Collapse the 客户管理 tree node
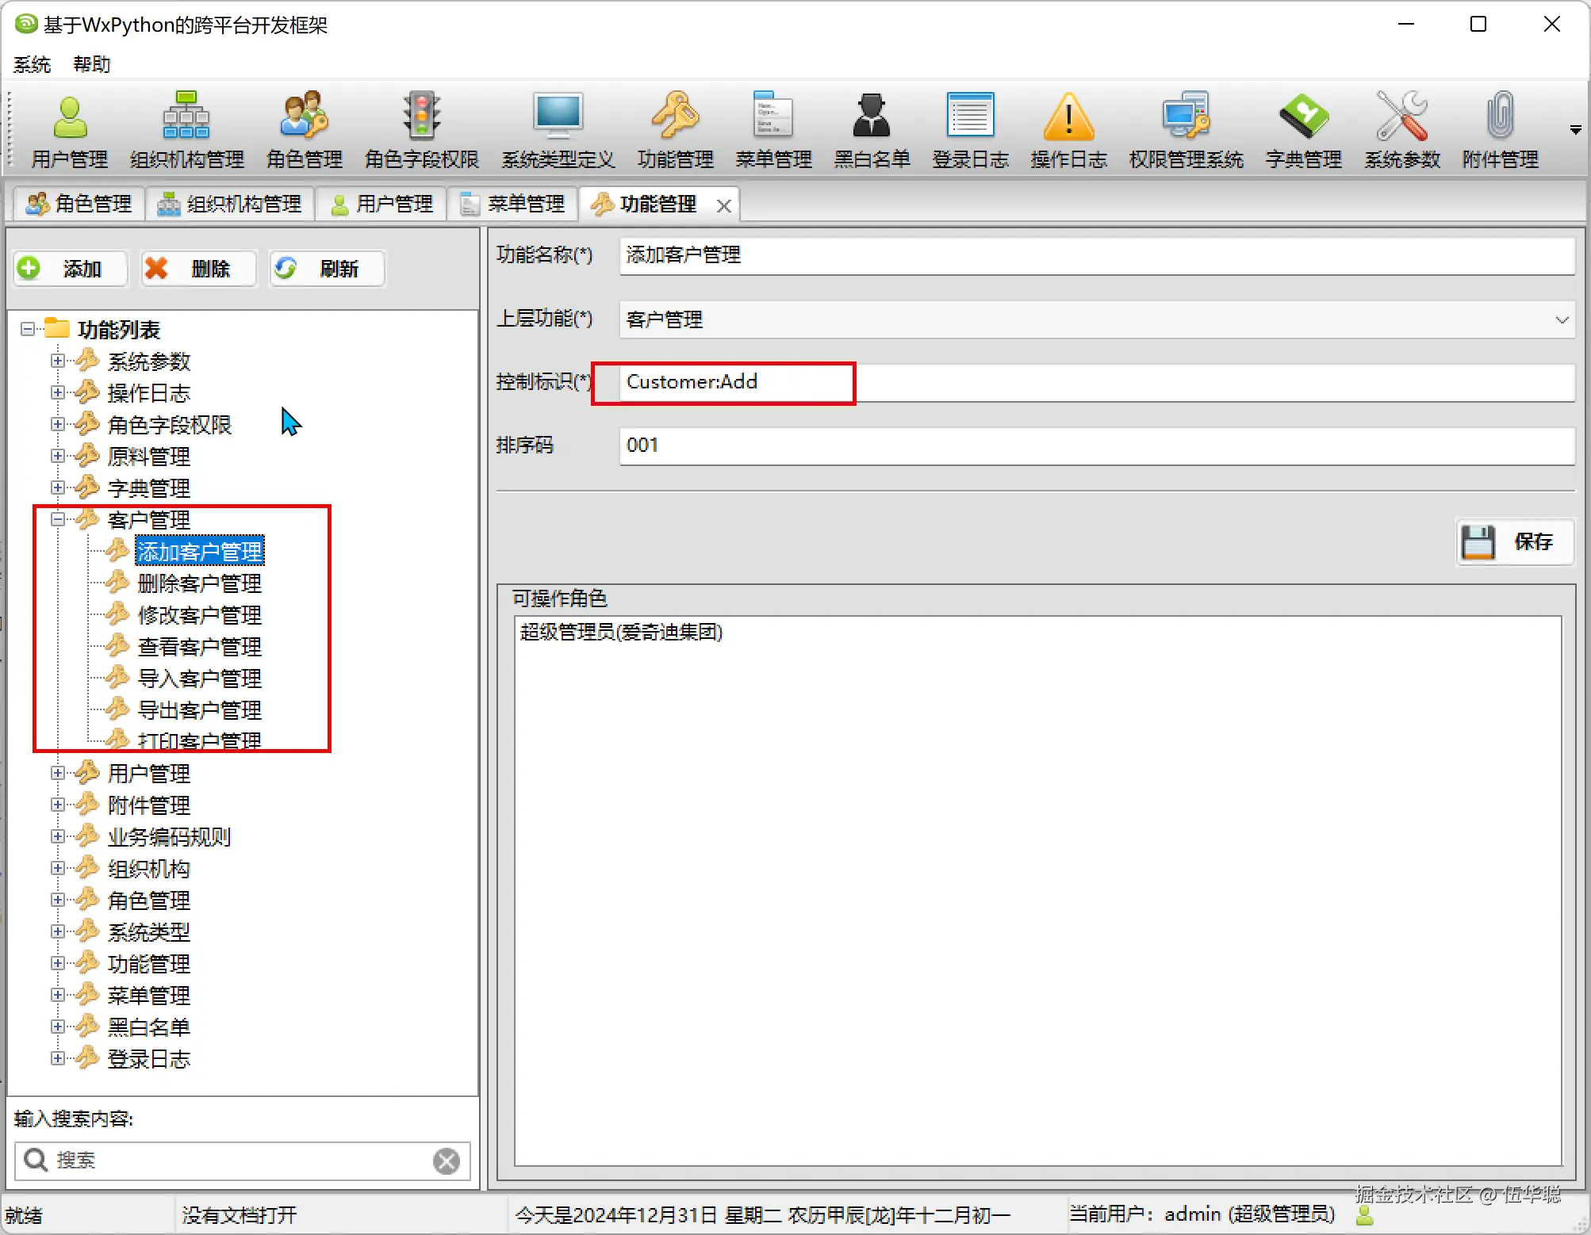Screen dimensions: 1591x1235 (57, 519)
